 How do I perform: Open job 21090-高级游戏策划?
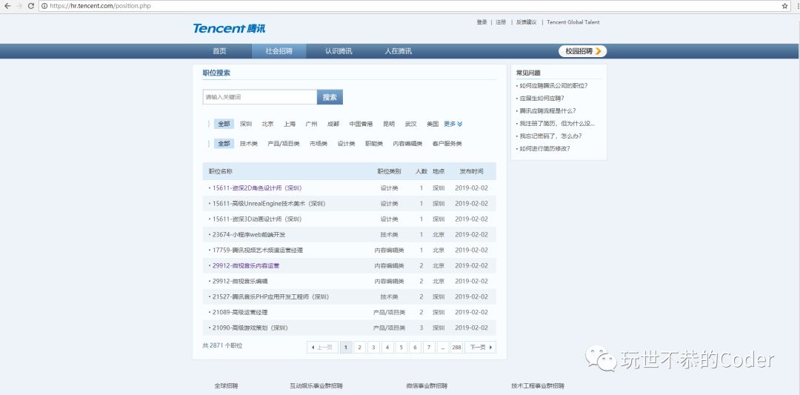(x=251, y=328)
